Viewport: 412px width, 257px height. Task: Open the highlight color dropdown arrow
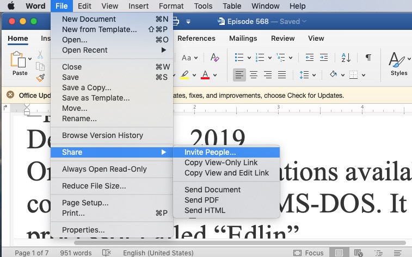point(194,76)
